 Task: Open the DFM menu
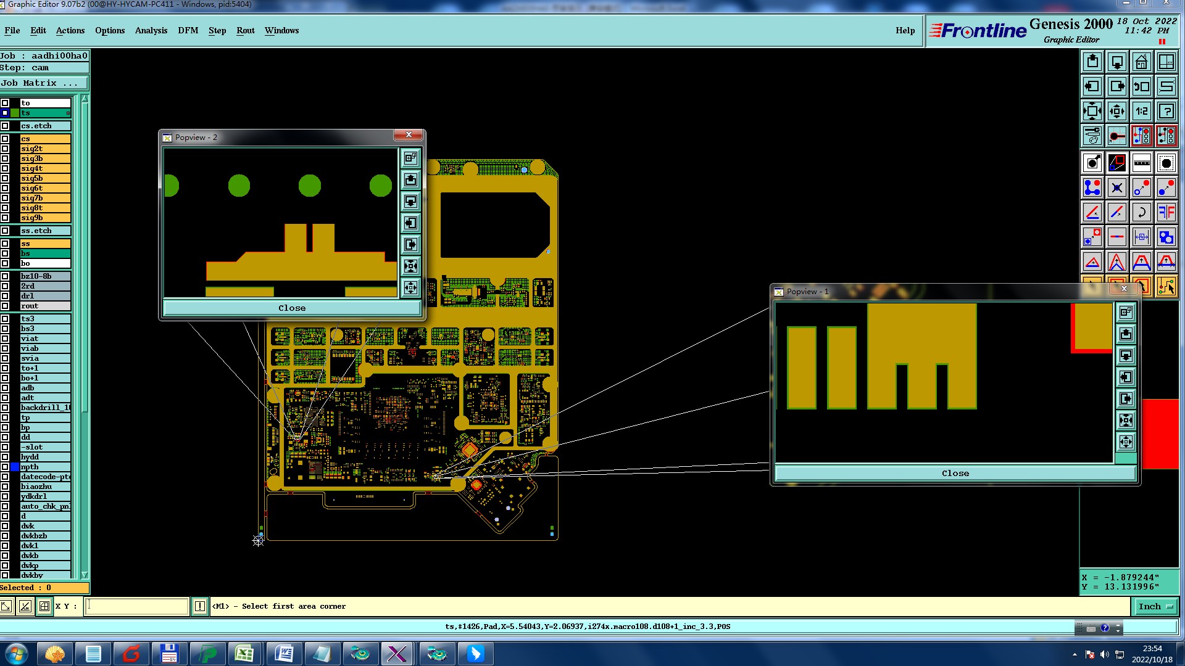tap(188, 30)
